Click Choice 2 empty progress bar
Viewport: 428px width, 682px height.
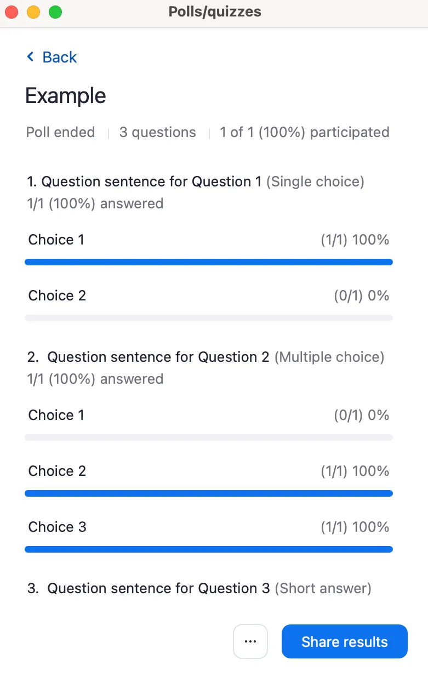coord(208,317)
